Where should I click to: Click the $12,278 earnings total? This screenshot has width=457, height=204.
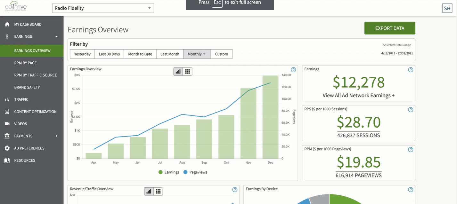[x=359, y=82]
